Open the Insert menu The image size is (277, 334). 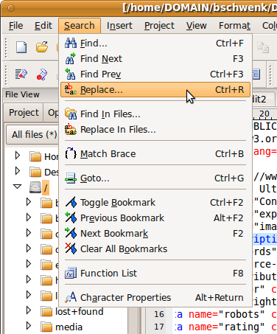coord(119,26)
